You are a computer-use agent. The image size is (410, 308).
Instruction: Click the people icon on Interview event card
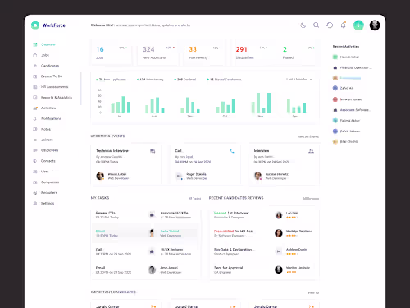coord(311,151)
